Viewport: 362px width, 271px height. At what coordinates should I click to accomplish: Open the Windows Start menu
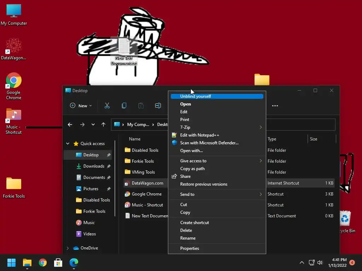[11, 263]
